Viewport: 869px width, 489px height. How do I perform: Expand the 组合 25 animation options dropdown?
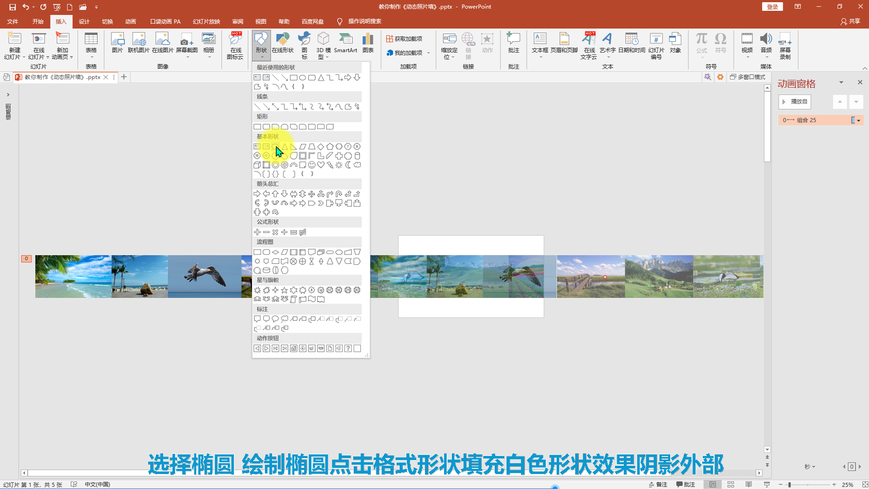click(859, 120)
